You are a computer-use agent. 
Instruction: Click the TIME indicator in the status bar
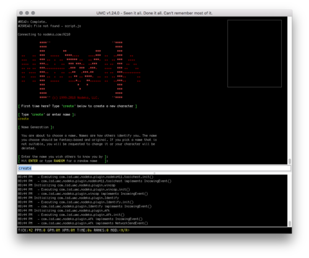(84, 230)
